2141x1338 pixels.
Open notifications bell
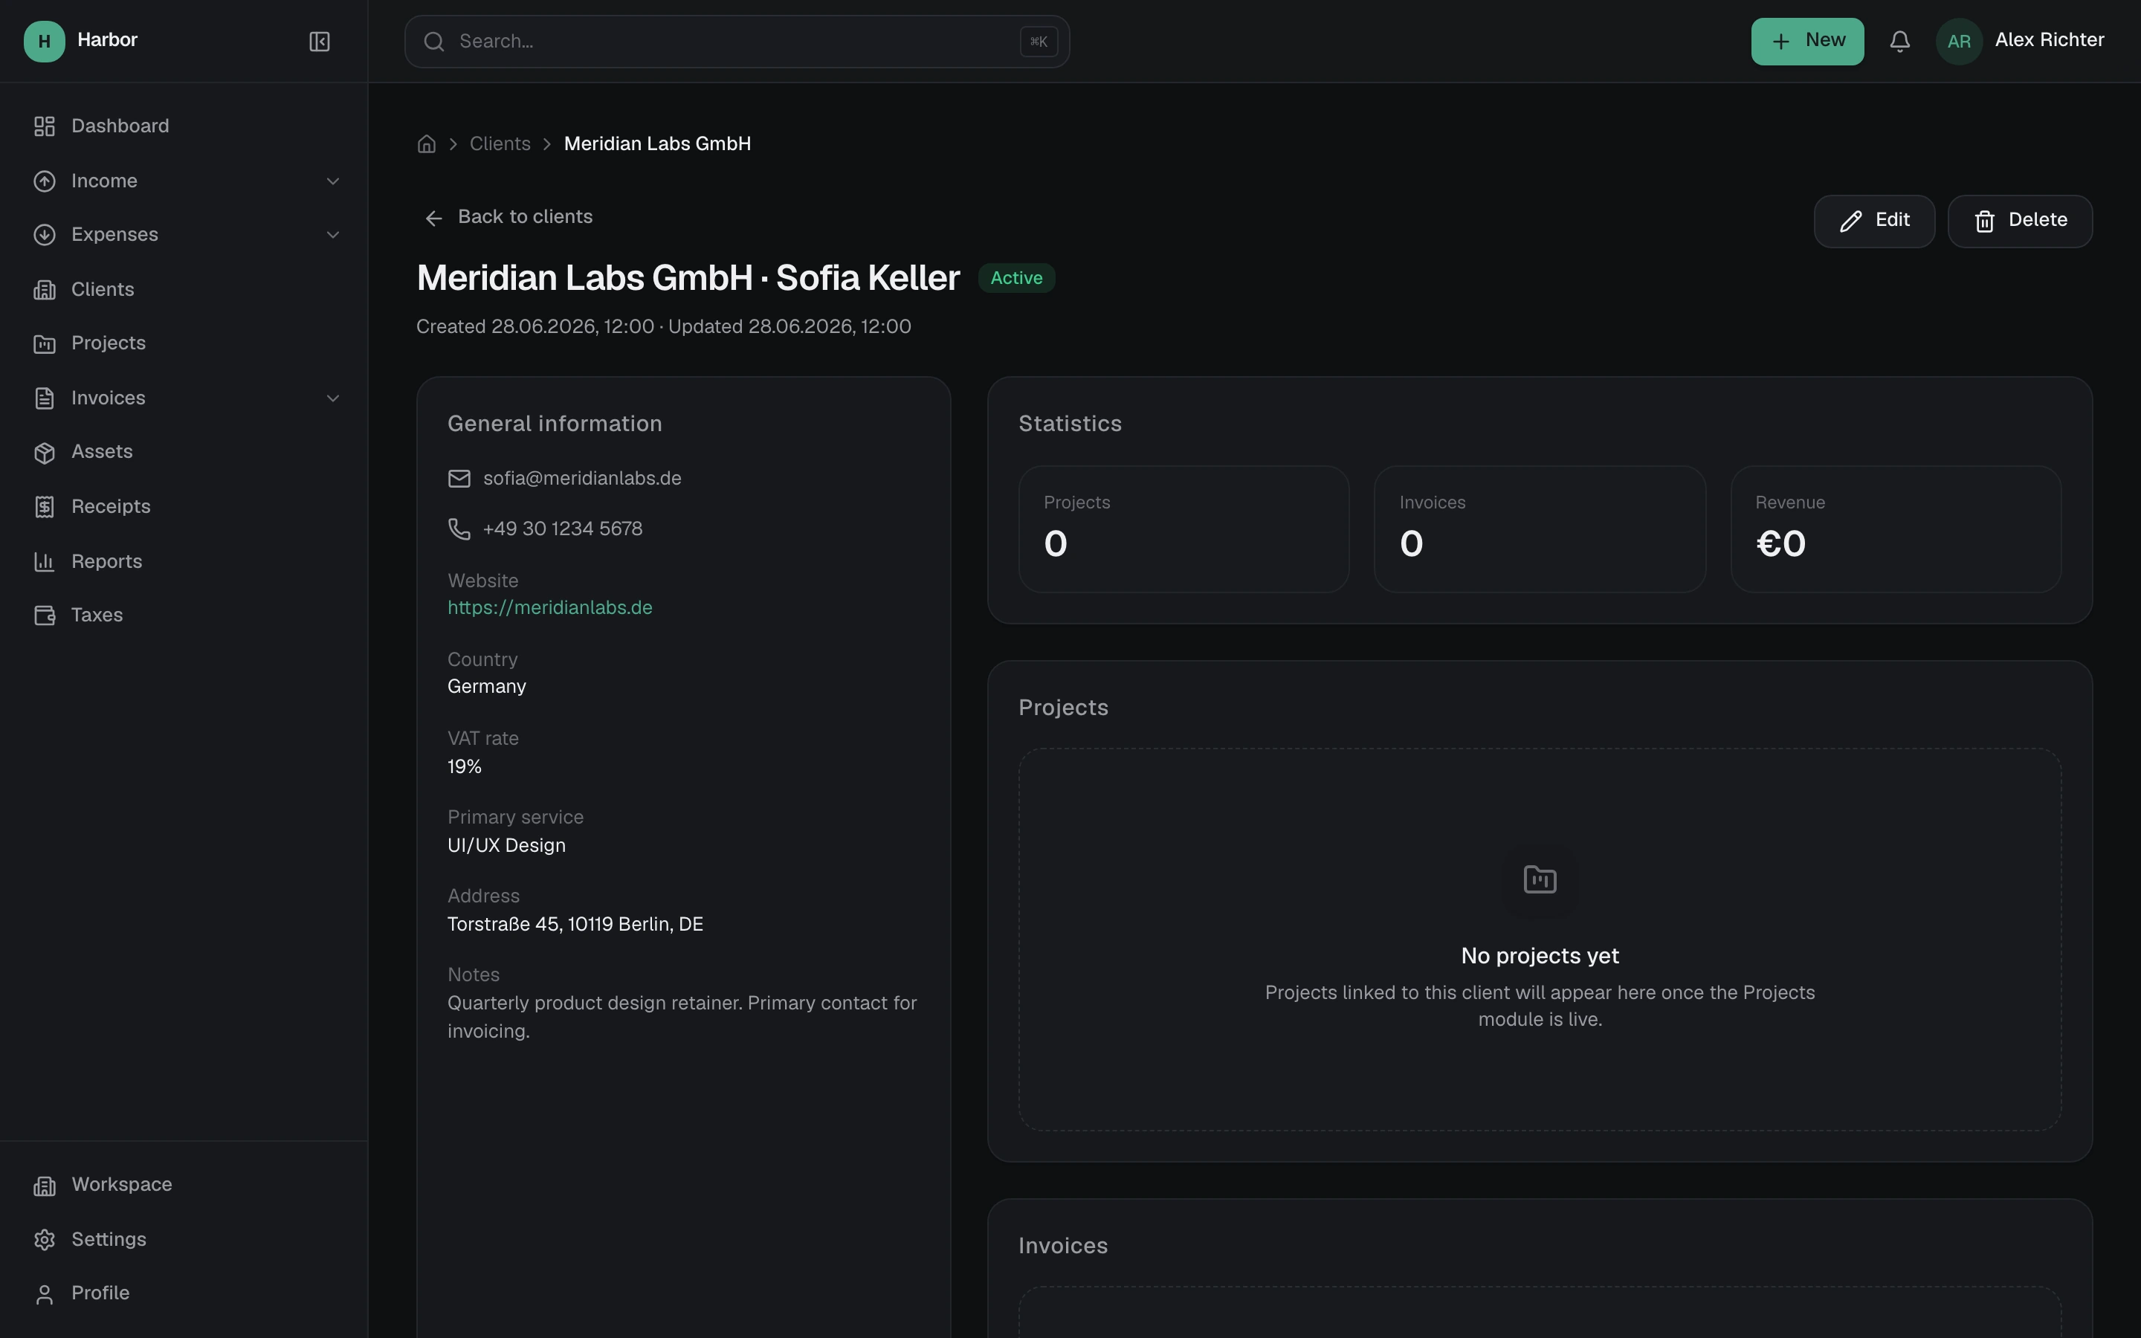click(x=1899, y=42)
